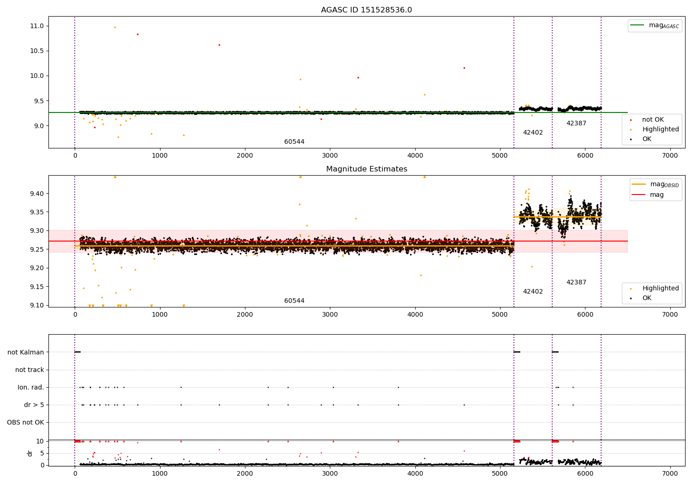Click the 9.25 tick label on the middle plot
Screen dimensions: 692x484
(x=37, y=249)
